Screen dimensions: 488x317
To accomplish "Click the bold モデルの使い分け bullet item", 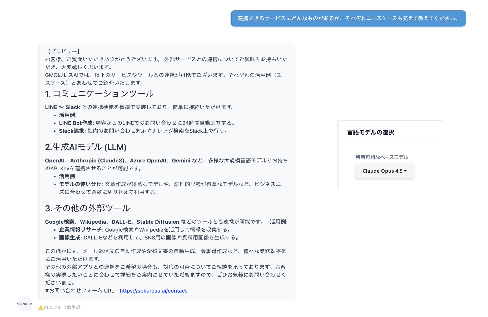I will click(80, 184).
